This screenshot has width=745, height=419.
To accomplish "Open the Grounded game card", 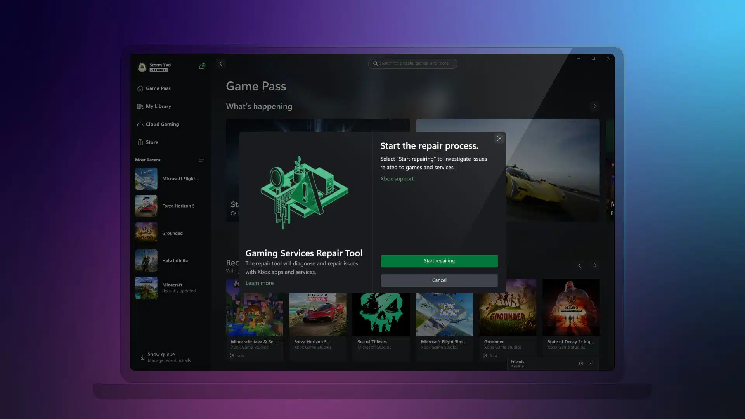I will pos(508,320).
